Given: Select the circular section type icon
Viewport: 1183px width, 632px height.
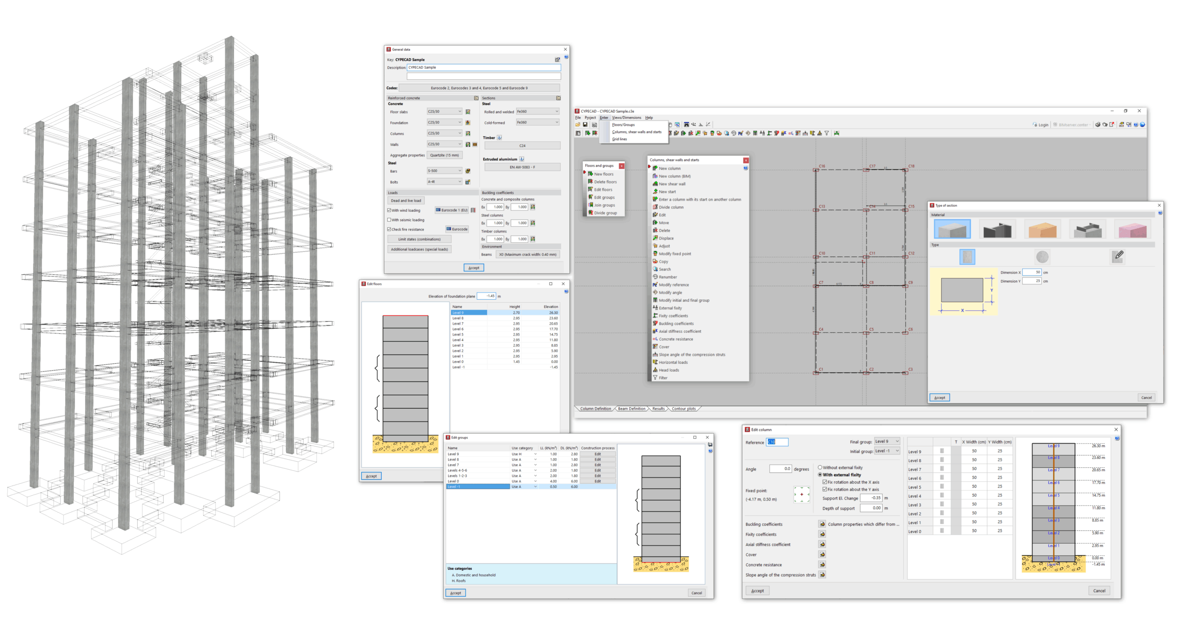Looking at the screenshot, I should (x=1042, y=257).
